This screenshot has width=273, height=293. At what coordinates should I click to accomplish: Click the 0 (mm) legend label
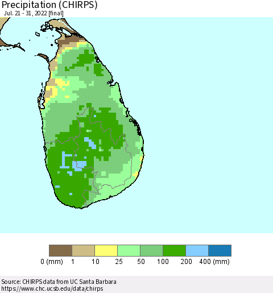pyautogui.click(x=52, y=262)
